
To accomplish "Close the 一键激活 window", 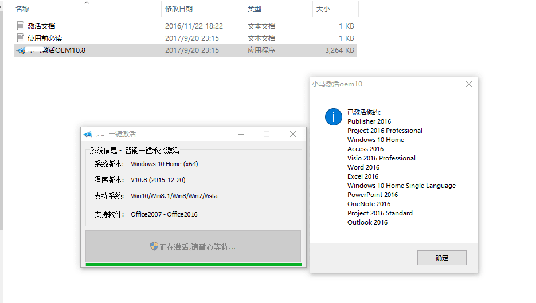I will 293,134.
